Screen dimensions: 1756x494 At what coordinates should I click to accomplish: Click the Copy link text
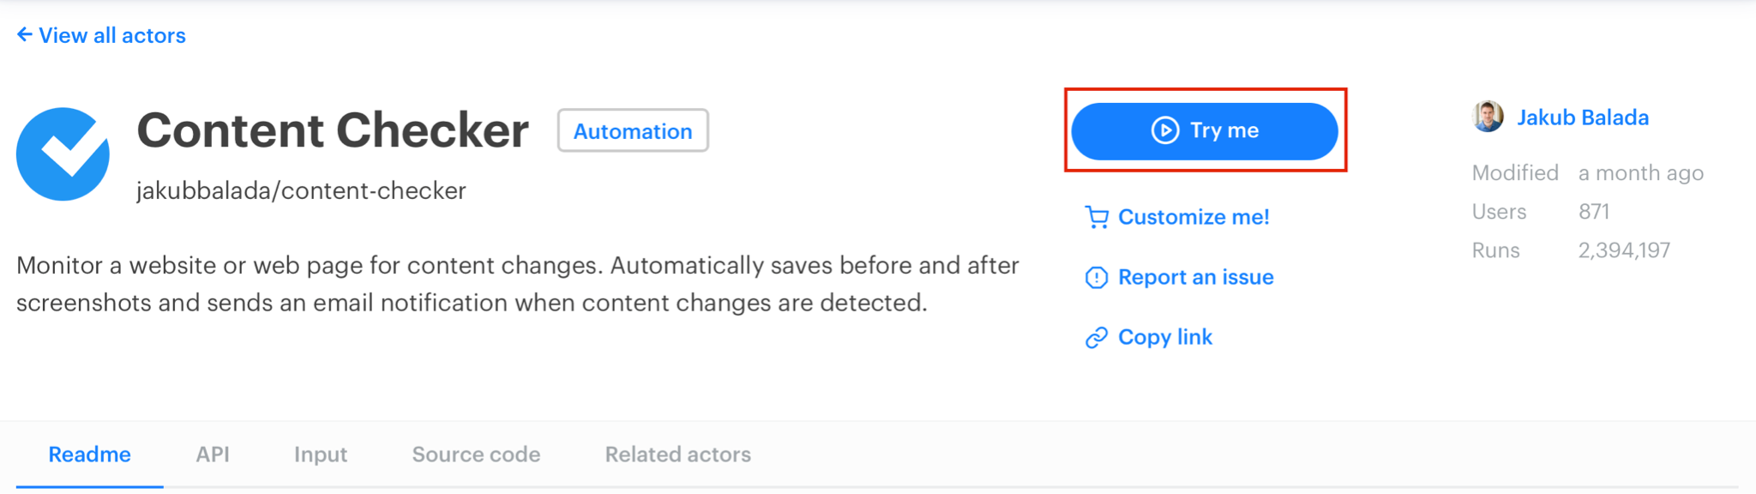[x=1165, y=337]
